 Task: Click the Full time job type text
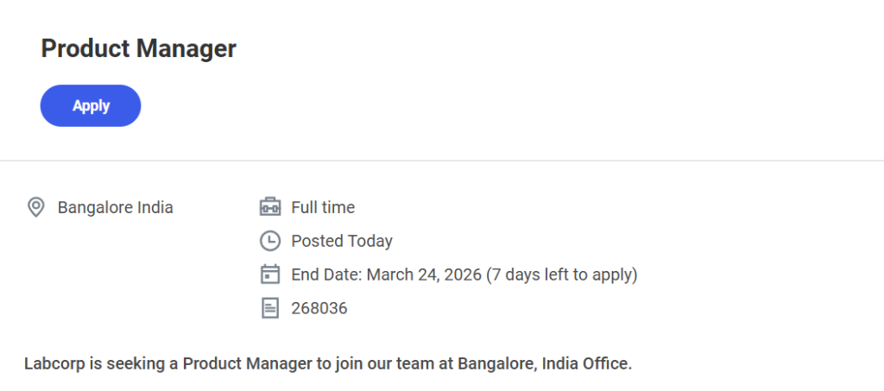point(323,207)
